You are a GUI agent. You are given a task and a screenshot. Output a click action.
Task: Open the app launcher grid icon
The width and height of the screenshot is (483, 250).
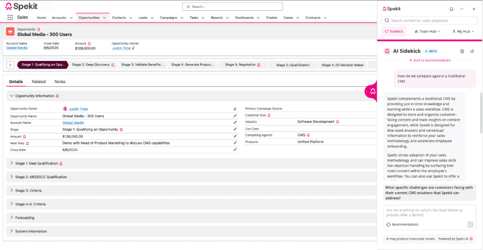tap(10, 18)
